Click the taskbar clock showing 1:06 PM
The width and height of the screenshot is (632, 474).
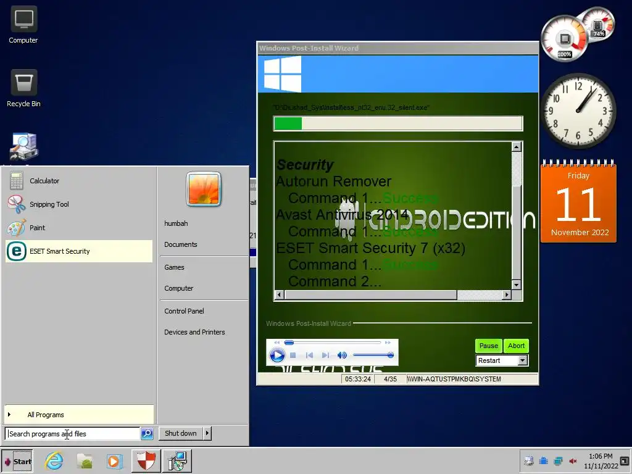coord(601,461)
